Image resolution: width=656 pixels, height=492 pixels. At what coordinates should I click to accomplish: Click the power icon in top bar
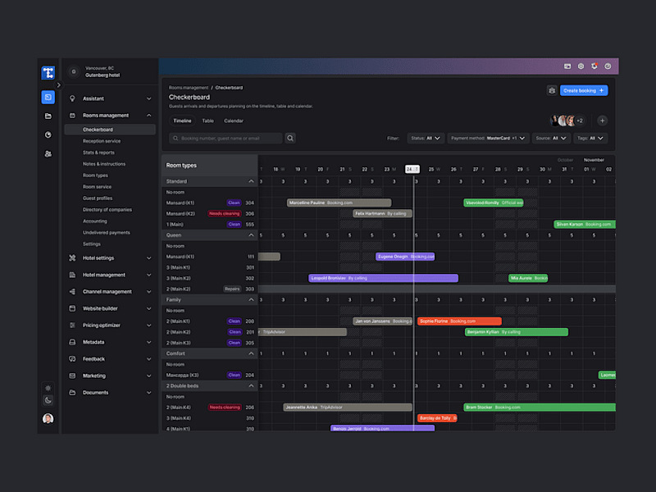[608, 66]
